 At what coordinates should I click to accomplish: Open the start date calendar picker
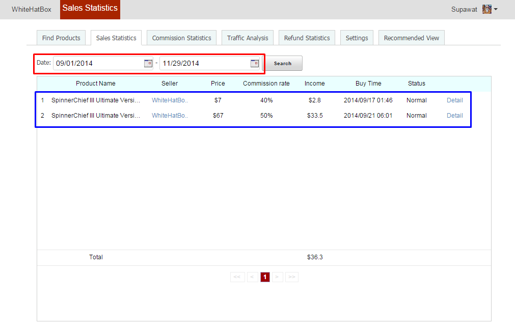point(148,63)
